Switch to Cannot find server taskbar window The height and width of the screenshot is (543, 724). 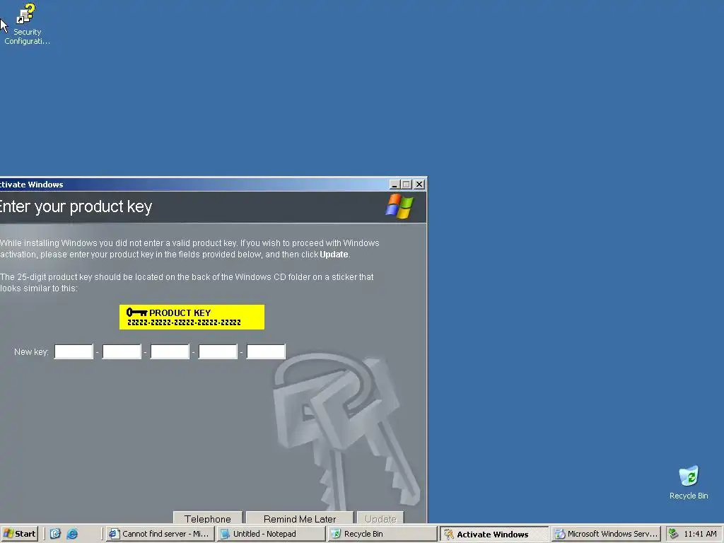point(160,534)
